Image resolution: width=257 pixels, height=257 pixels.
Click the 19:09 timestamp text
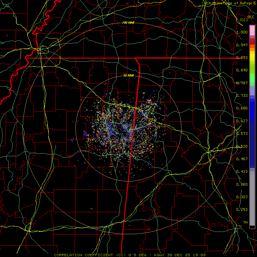[x=199, y=255]
